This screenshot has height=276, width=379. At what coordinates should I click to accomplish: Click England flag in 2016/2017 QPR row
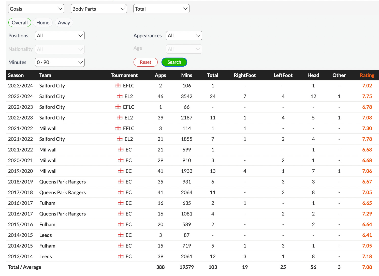click(121, 213)
